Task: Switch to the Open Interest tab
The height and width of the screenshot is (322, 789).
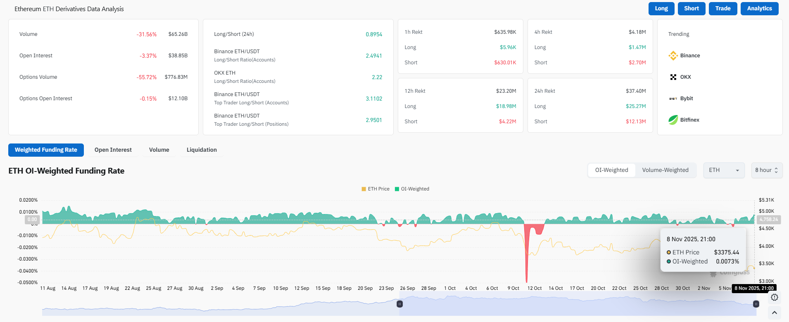Action: (113, 150)
